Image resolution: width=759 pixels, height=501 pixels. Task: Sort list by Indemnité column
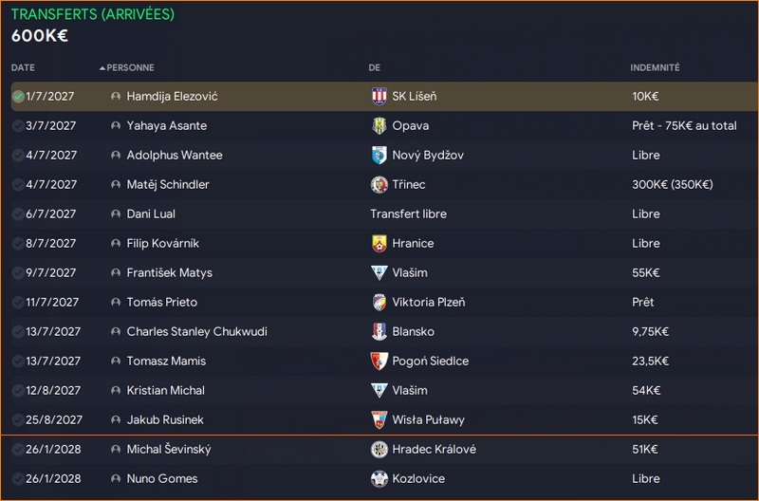(x=655, y=67)
